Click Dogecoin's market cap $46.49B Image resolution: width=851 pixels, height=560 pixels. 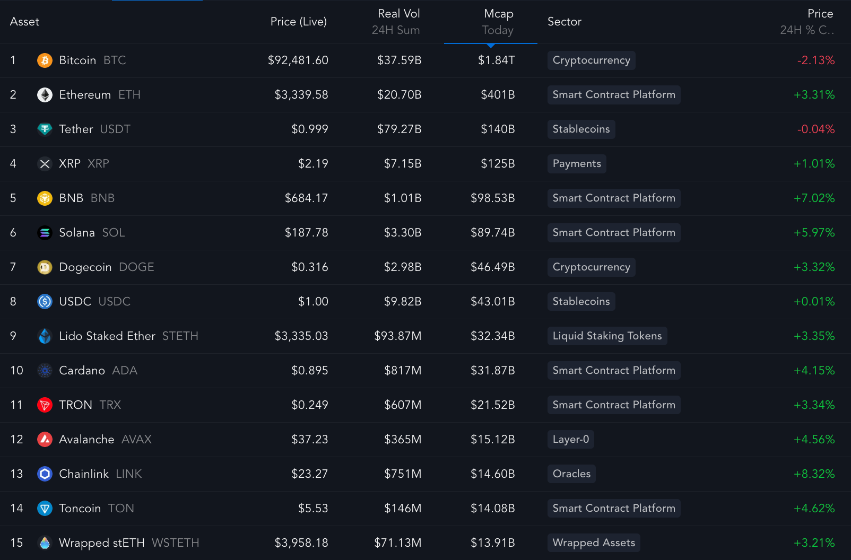coord(492,267)
